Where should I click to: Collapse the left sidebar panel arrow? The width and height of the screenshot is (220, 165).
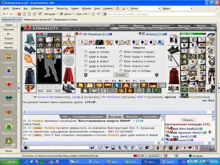(x=19, y=88)
